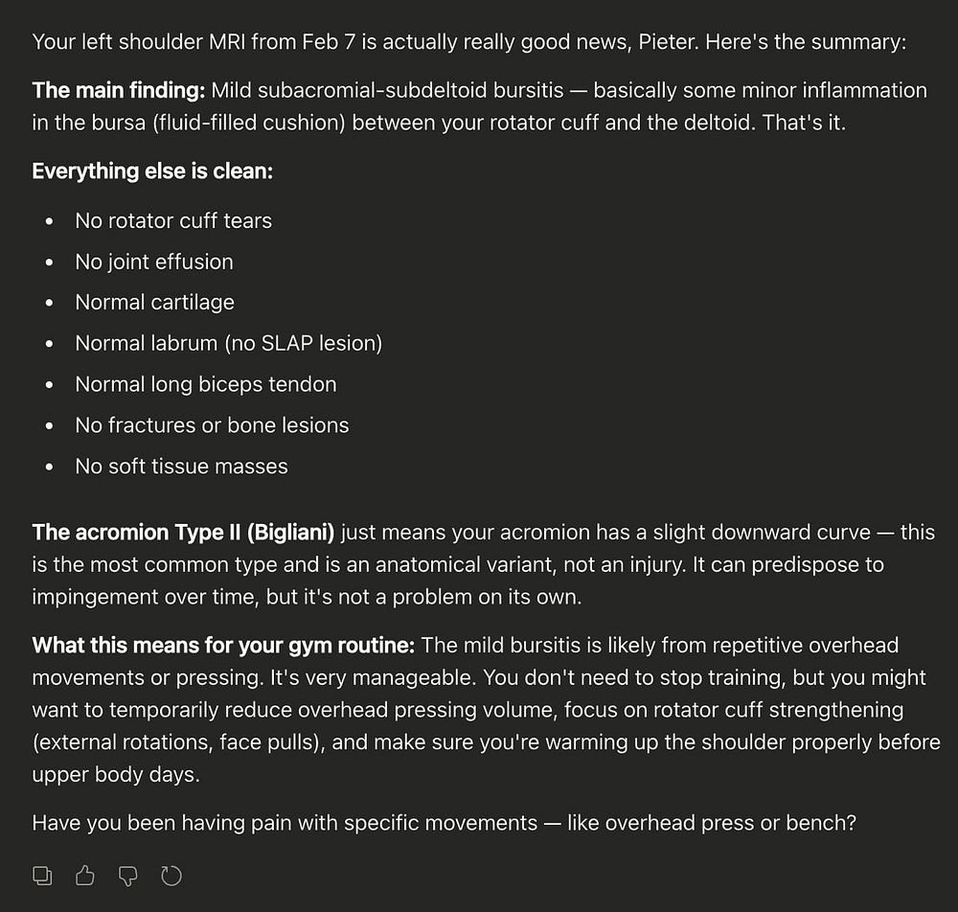
Task: Select the "No soft tissue masses" bullet
Action: click(x=181, y=467)
